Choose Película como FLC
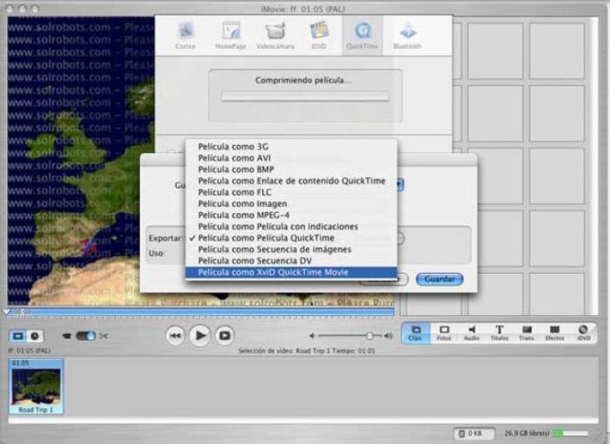The height and width of the screenshot is (444, 610). pyautogui.click(x=291, y=192)
